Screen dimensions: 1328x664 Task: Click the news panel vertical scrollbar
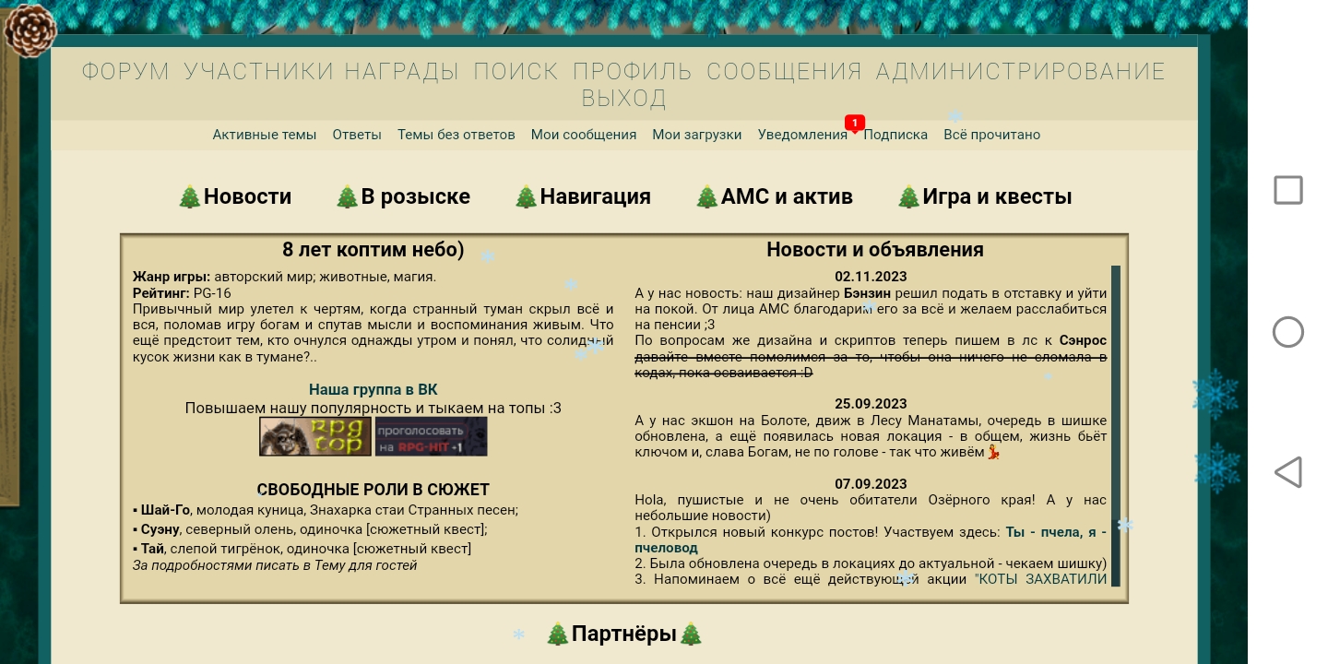pos(1115,424)
